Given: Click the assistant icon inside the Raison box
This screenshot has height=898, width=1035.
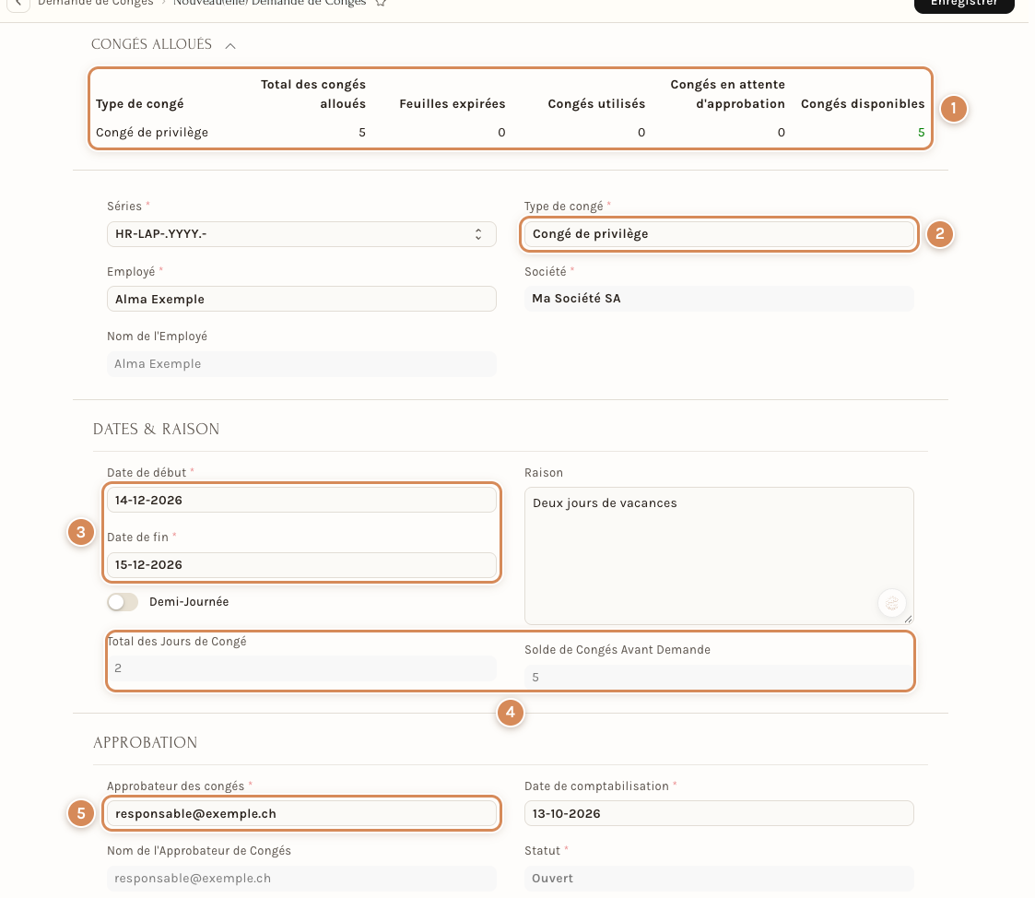Looking at the screenshot, I should click(892, 603).
